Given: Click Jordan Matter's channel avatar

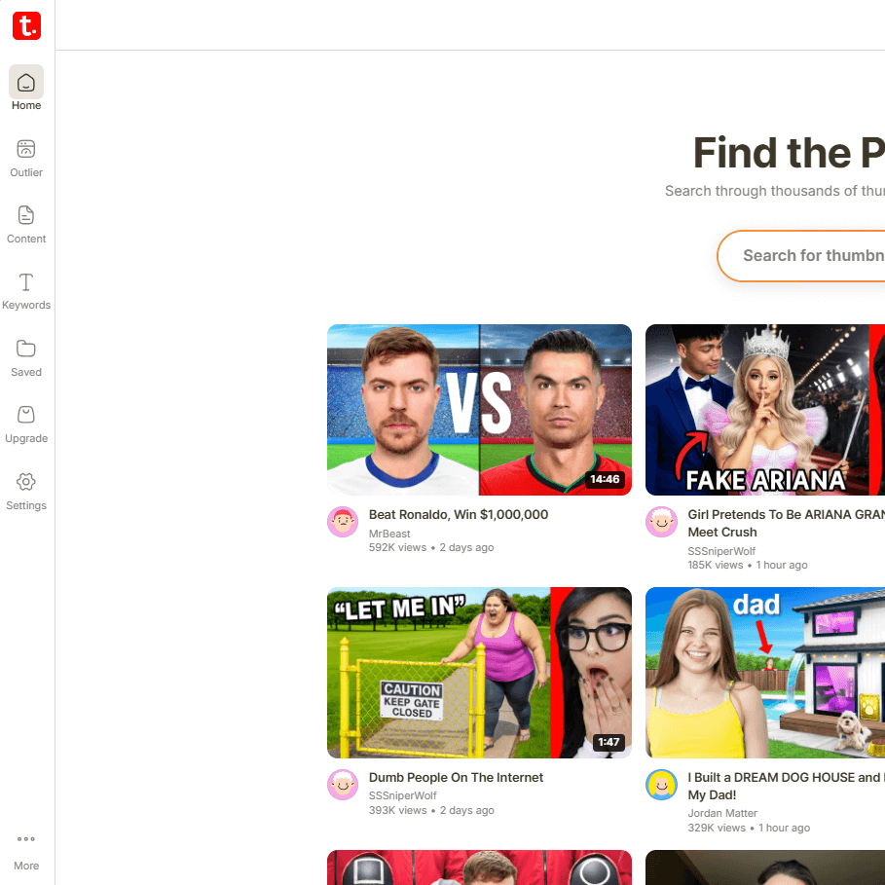Looking at the screenshot, I should 662,785.
